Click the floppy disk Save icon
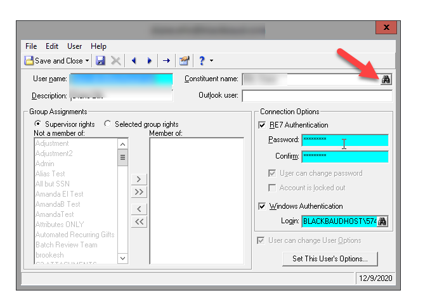The width and height of the screenshot is (437, 307). [100, 60]
